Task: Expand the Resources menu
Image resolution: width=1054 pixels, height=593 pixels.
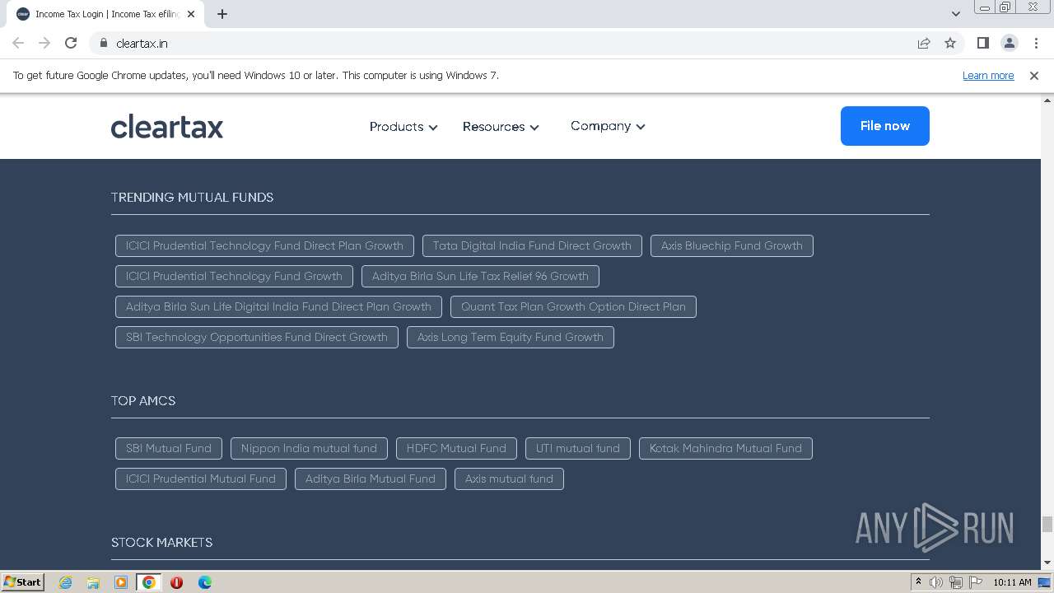Action: tap(501, 127)
